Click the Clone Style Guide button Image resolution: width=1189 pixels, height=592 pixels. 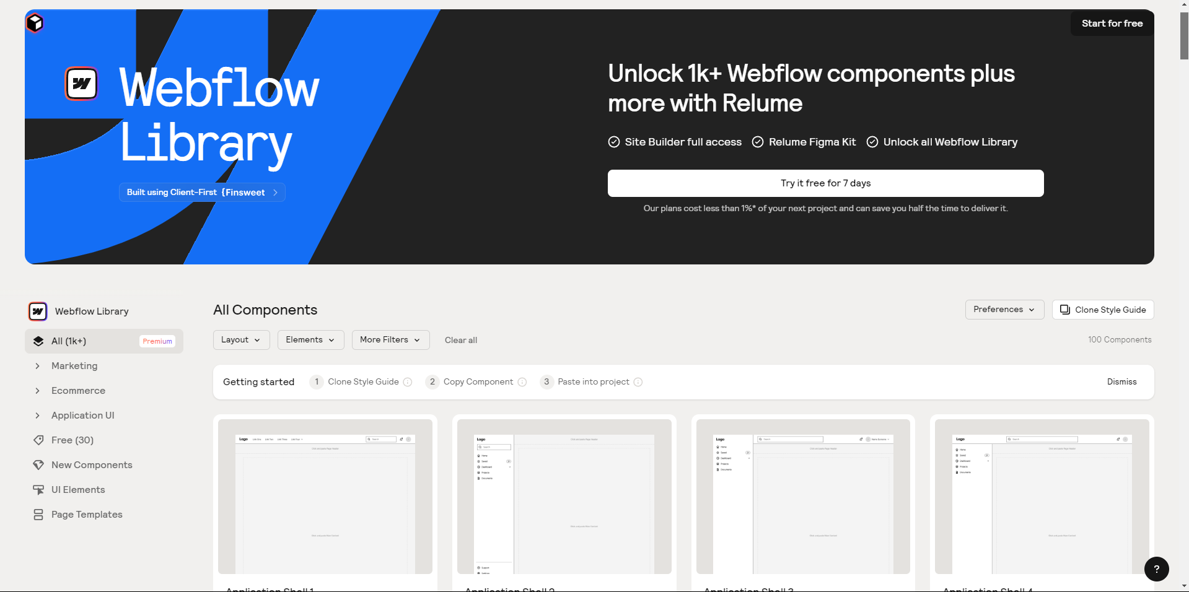click(x=1103, y=310)
